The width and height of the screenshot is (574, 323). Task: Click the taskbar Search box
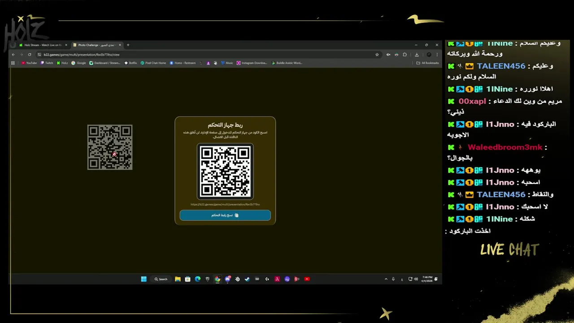[161, 279]
